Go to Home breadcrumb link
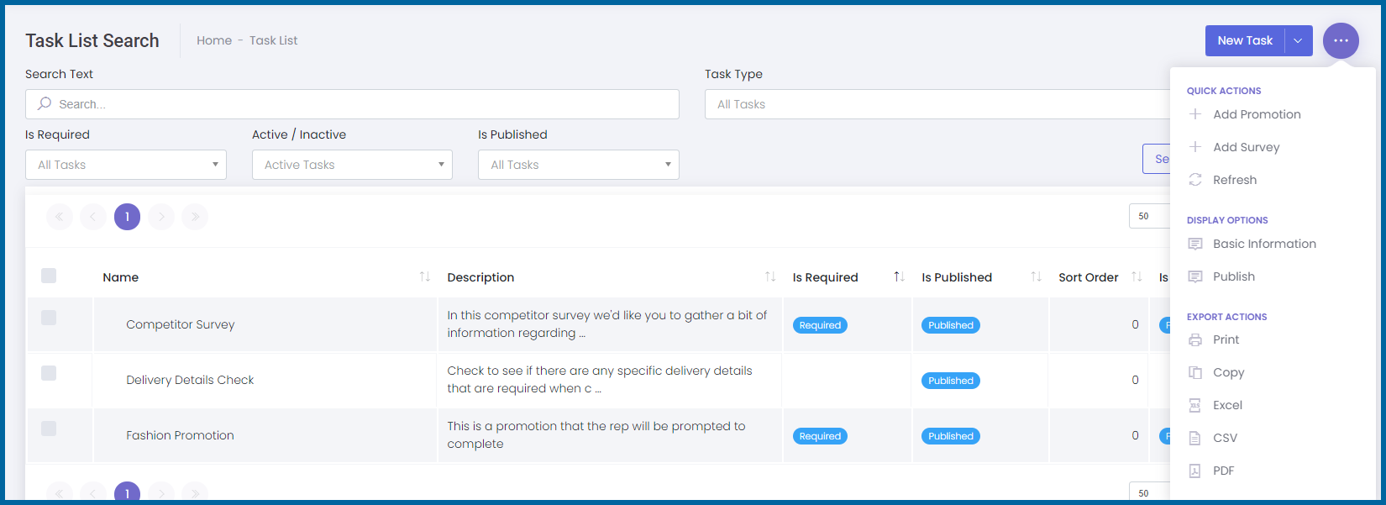This screenshot has width=1386, height=505. click(x=214, y=40)
